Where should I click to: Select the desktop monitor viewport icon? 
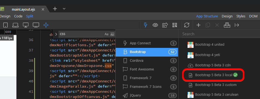25,25
